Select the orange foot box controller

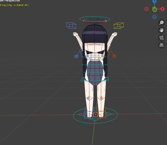point(103,113)
